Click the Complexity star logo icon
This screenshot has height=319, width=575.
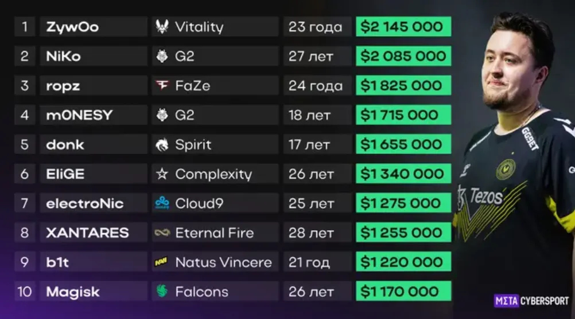pos(162,174)
